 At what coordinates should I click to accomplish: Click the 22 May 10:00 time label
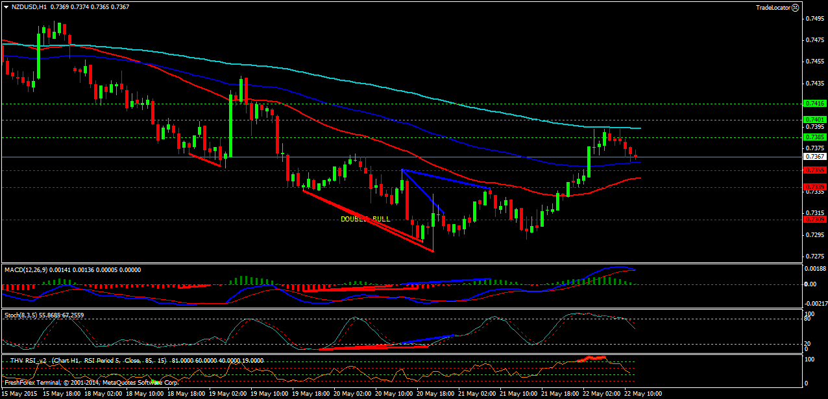[642, 394]
